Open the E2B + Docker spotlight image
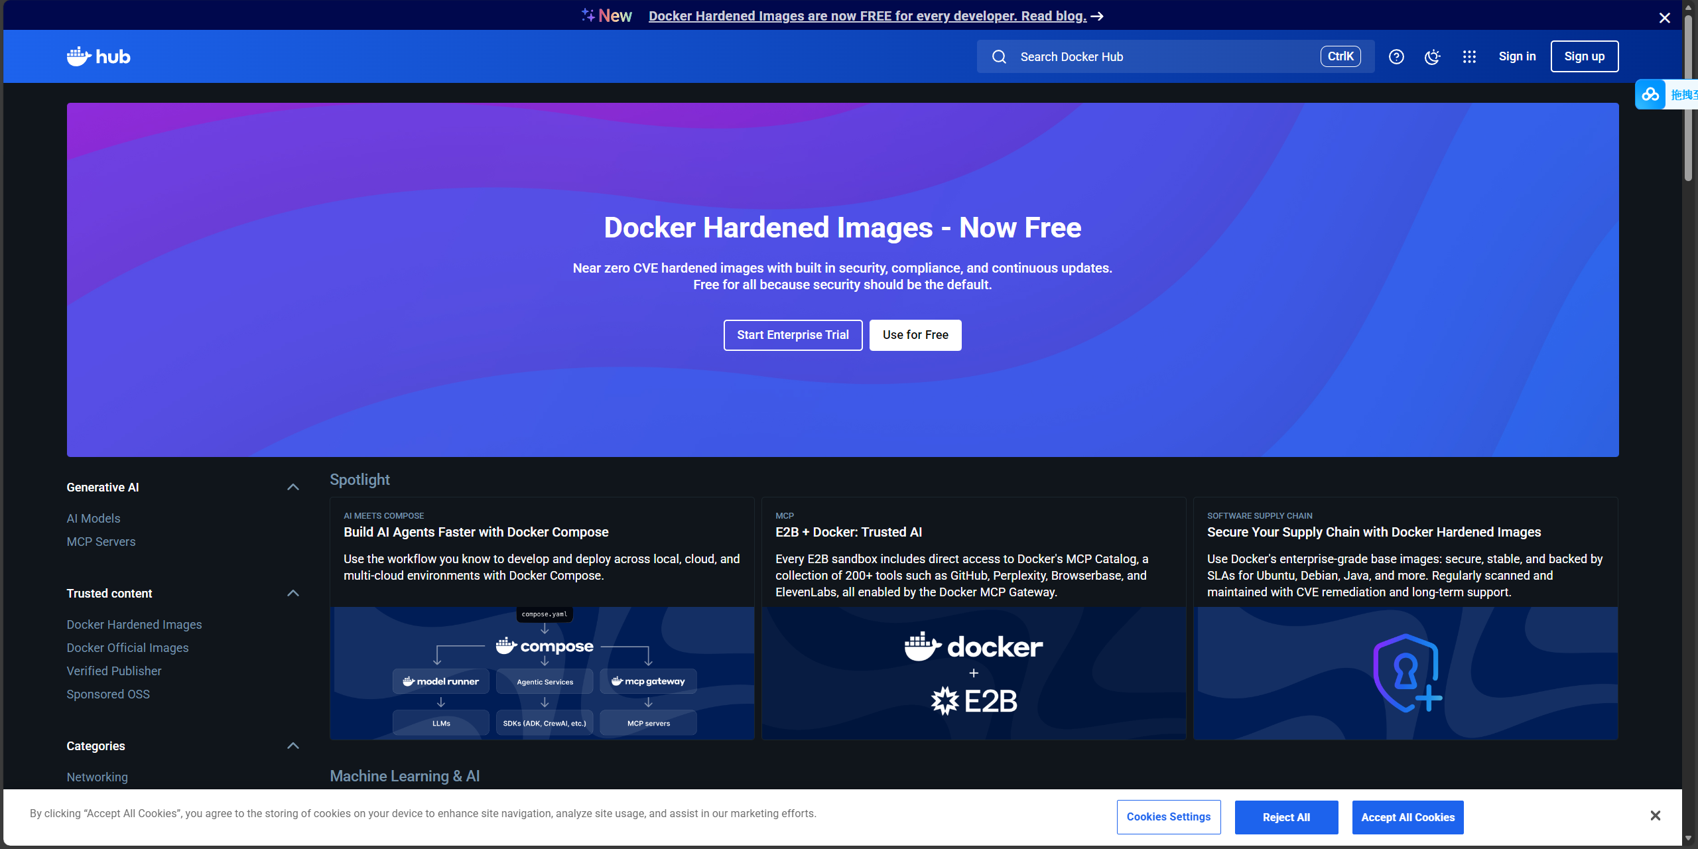This screenshot has height=849, width=1698. [973, 673]
